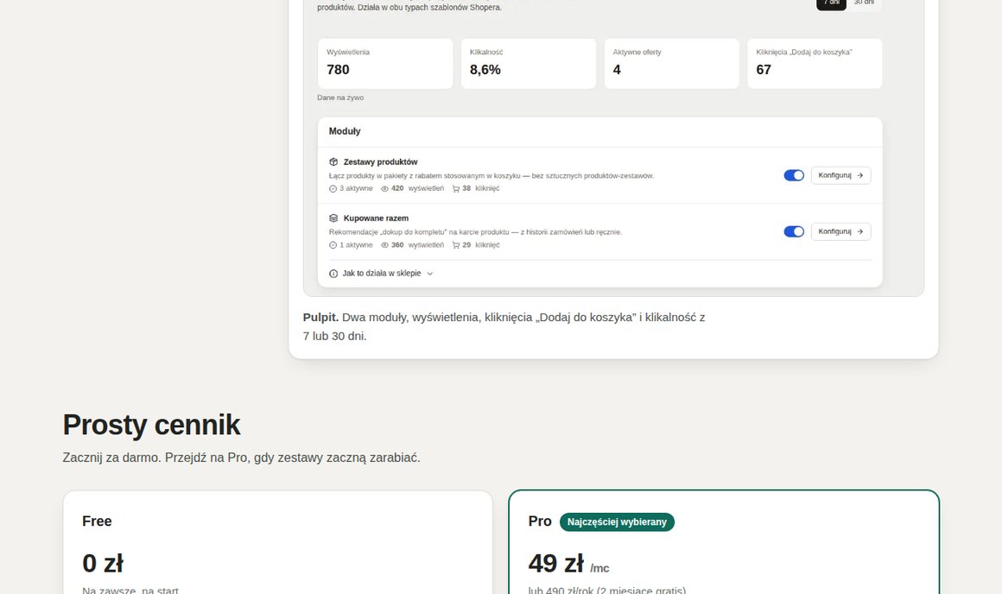1002x594 pixels.
Task: Click the description starting Rekomendacje „dokup do kompletu”
Action: coord(475,232)
